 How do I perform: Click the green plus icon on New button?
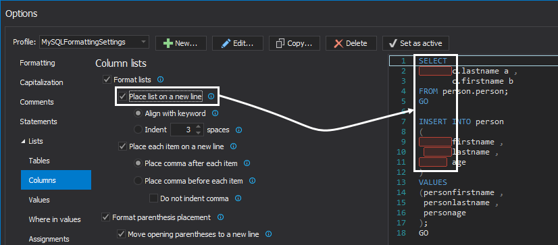click(x=168, y=43)
